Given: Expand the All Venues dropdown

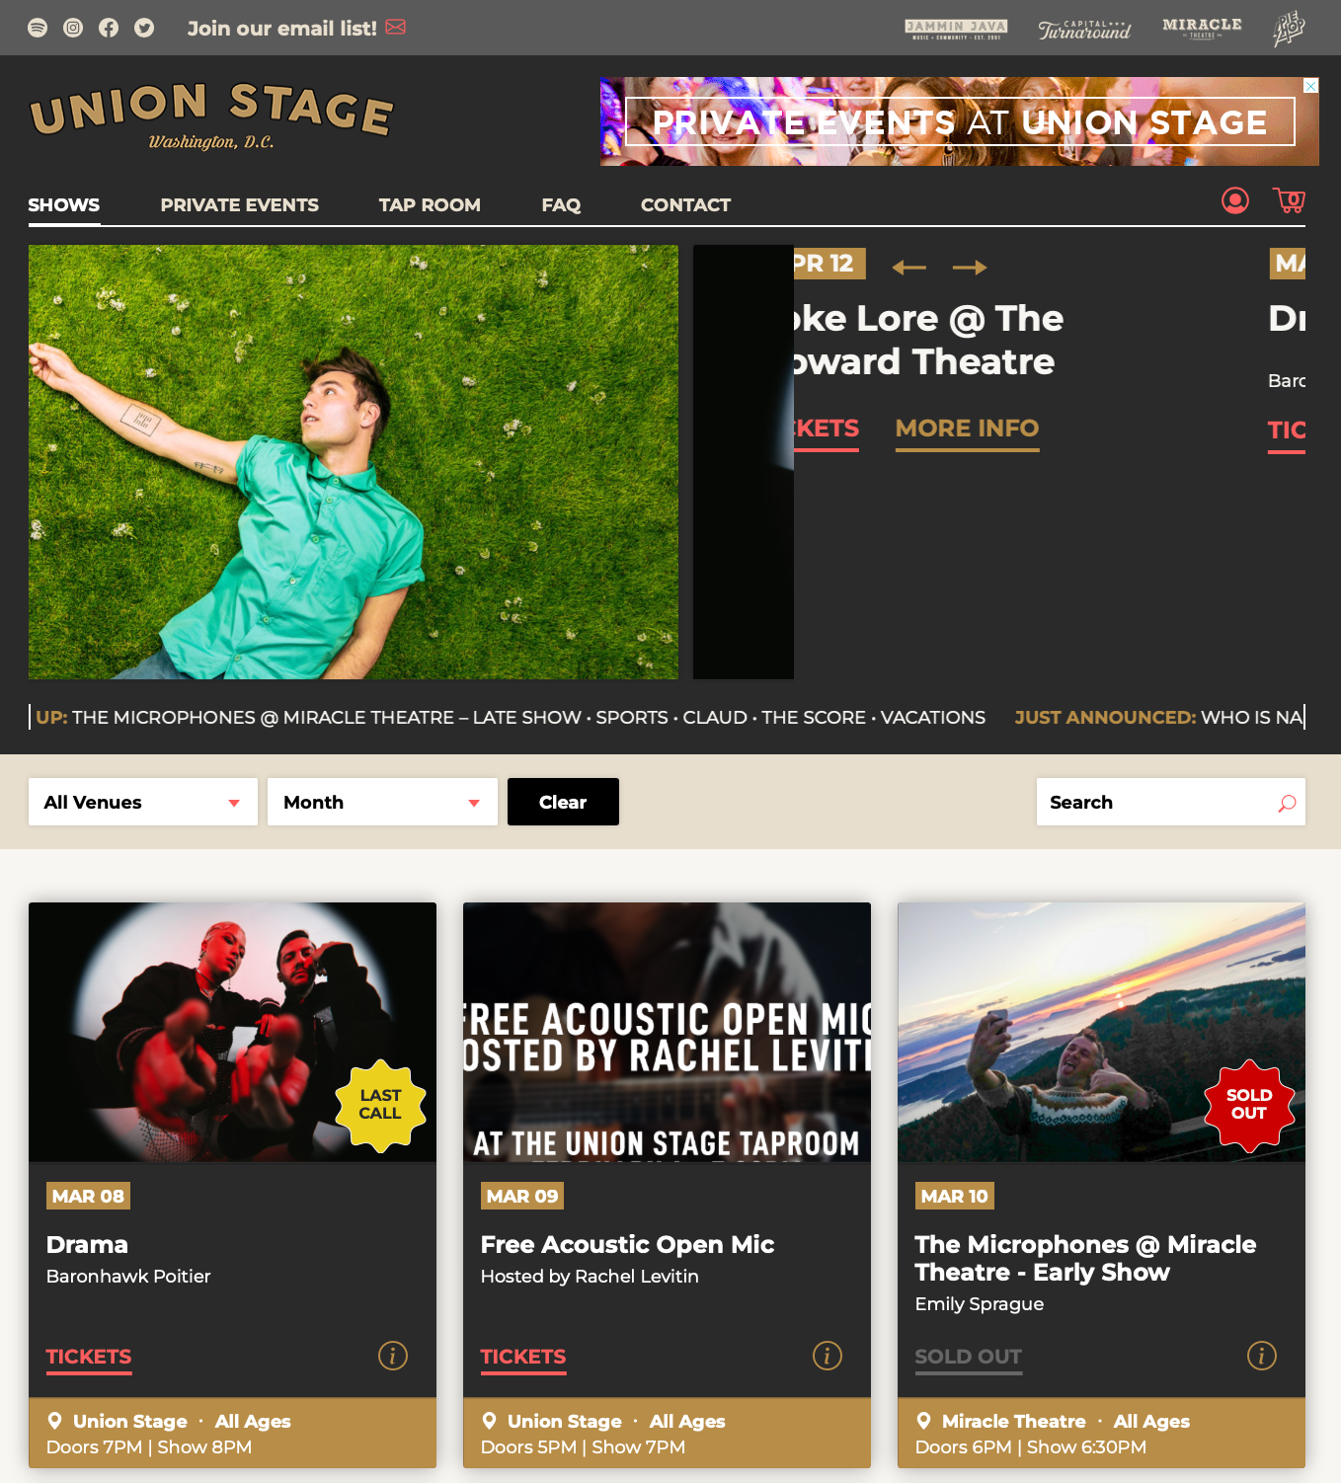Looking at the screenshot, I should point(143,802).
